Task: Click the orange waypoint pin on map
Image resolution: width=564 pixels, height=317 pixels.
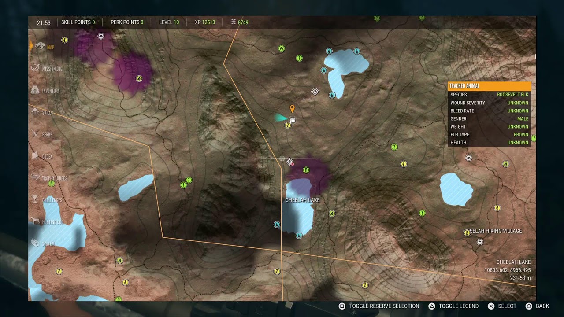Action: point(292,108)
